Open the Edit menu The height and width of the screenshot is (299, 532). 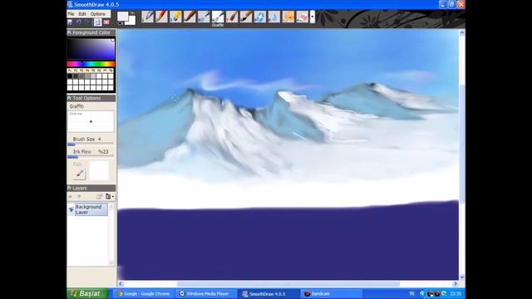pyautogui.click(x=82, y=14)
